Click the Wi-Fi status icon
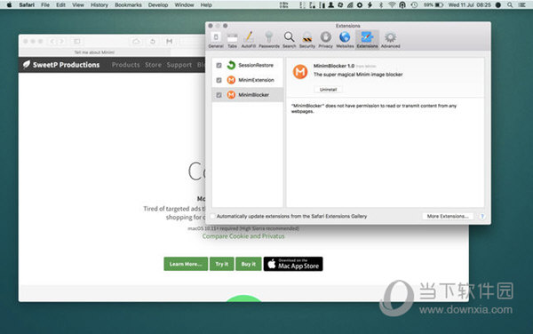The height and width of the screenshot is (334, 533). pyautogui.click(x=392, y=4)
